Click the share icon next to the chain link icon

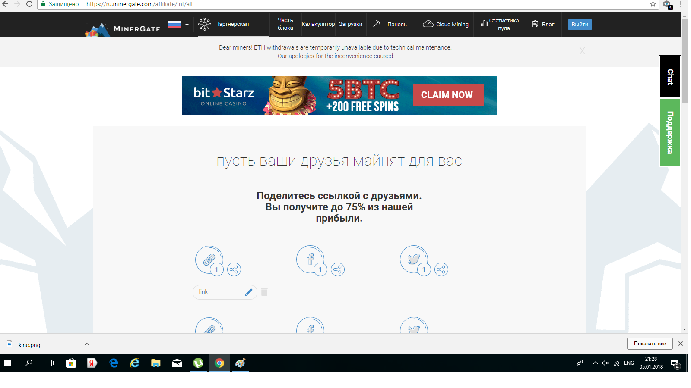[x=234, y=269]
